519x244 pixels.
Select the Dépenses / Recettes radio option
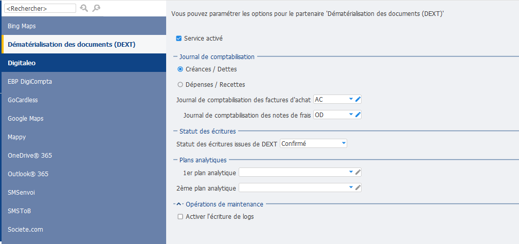coord(181,85)
